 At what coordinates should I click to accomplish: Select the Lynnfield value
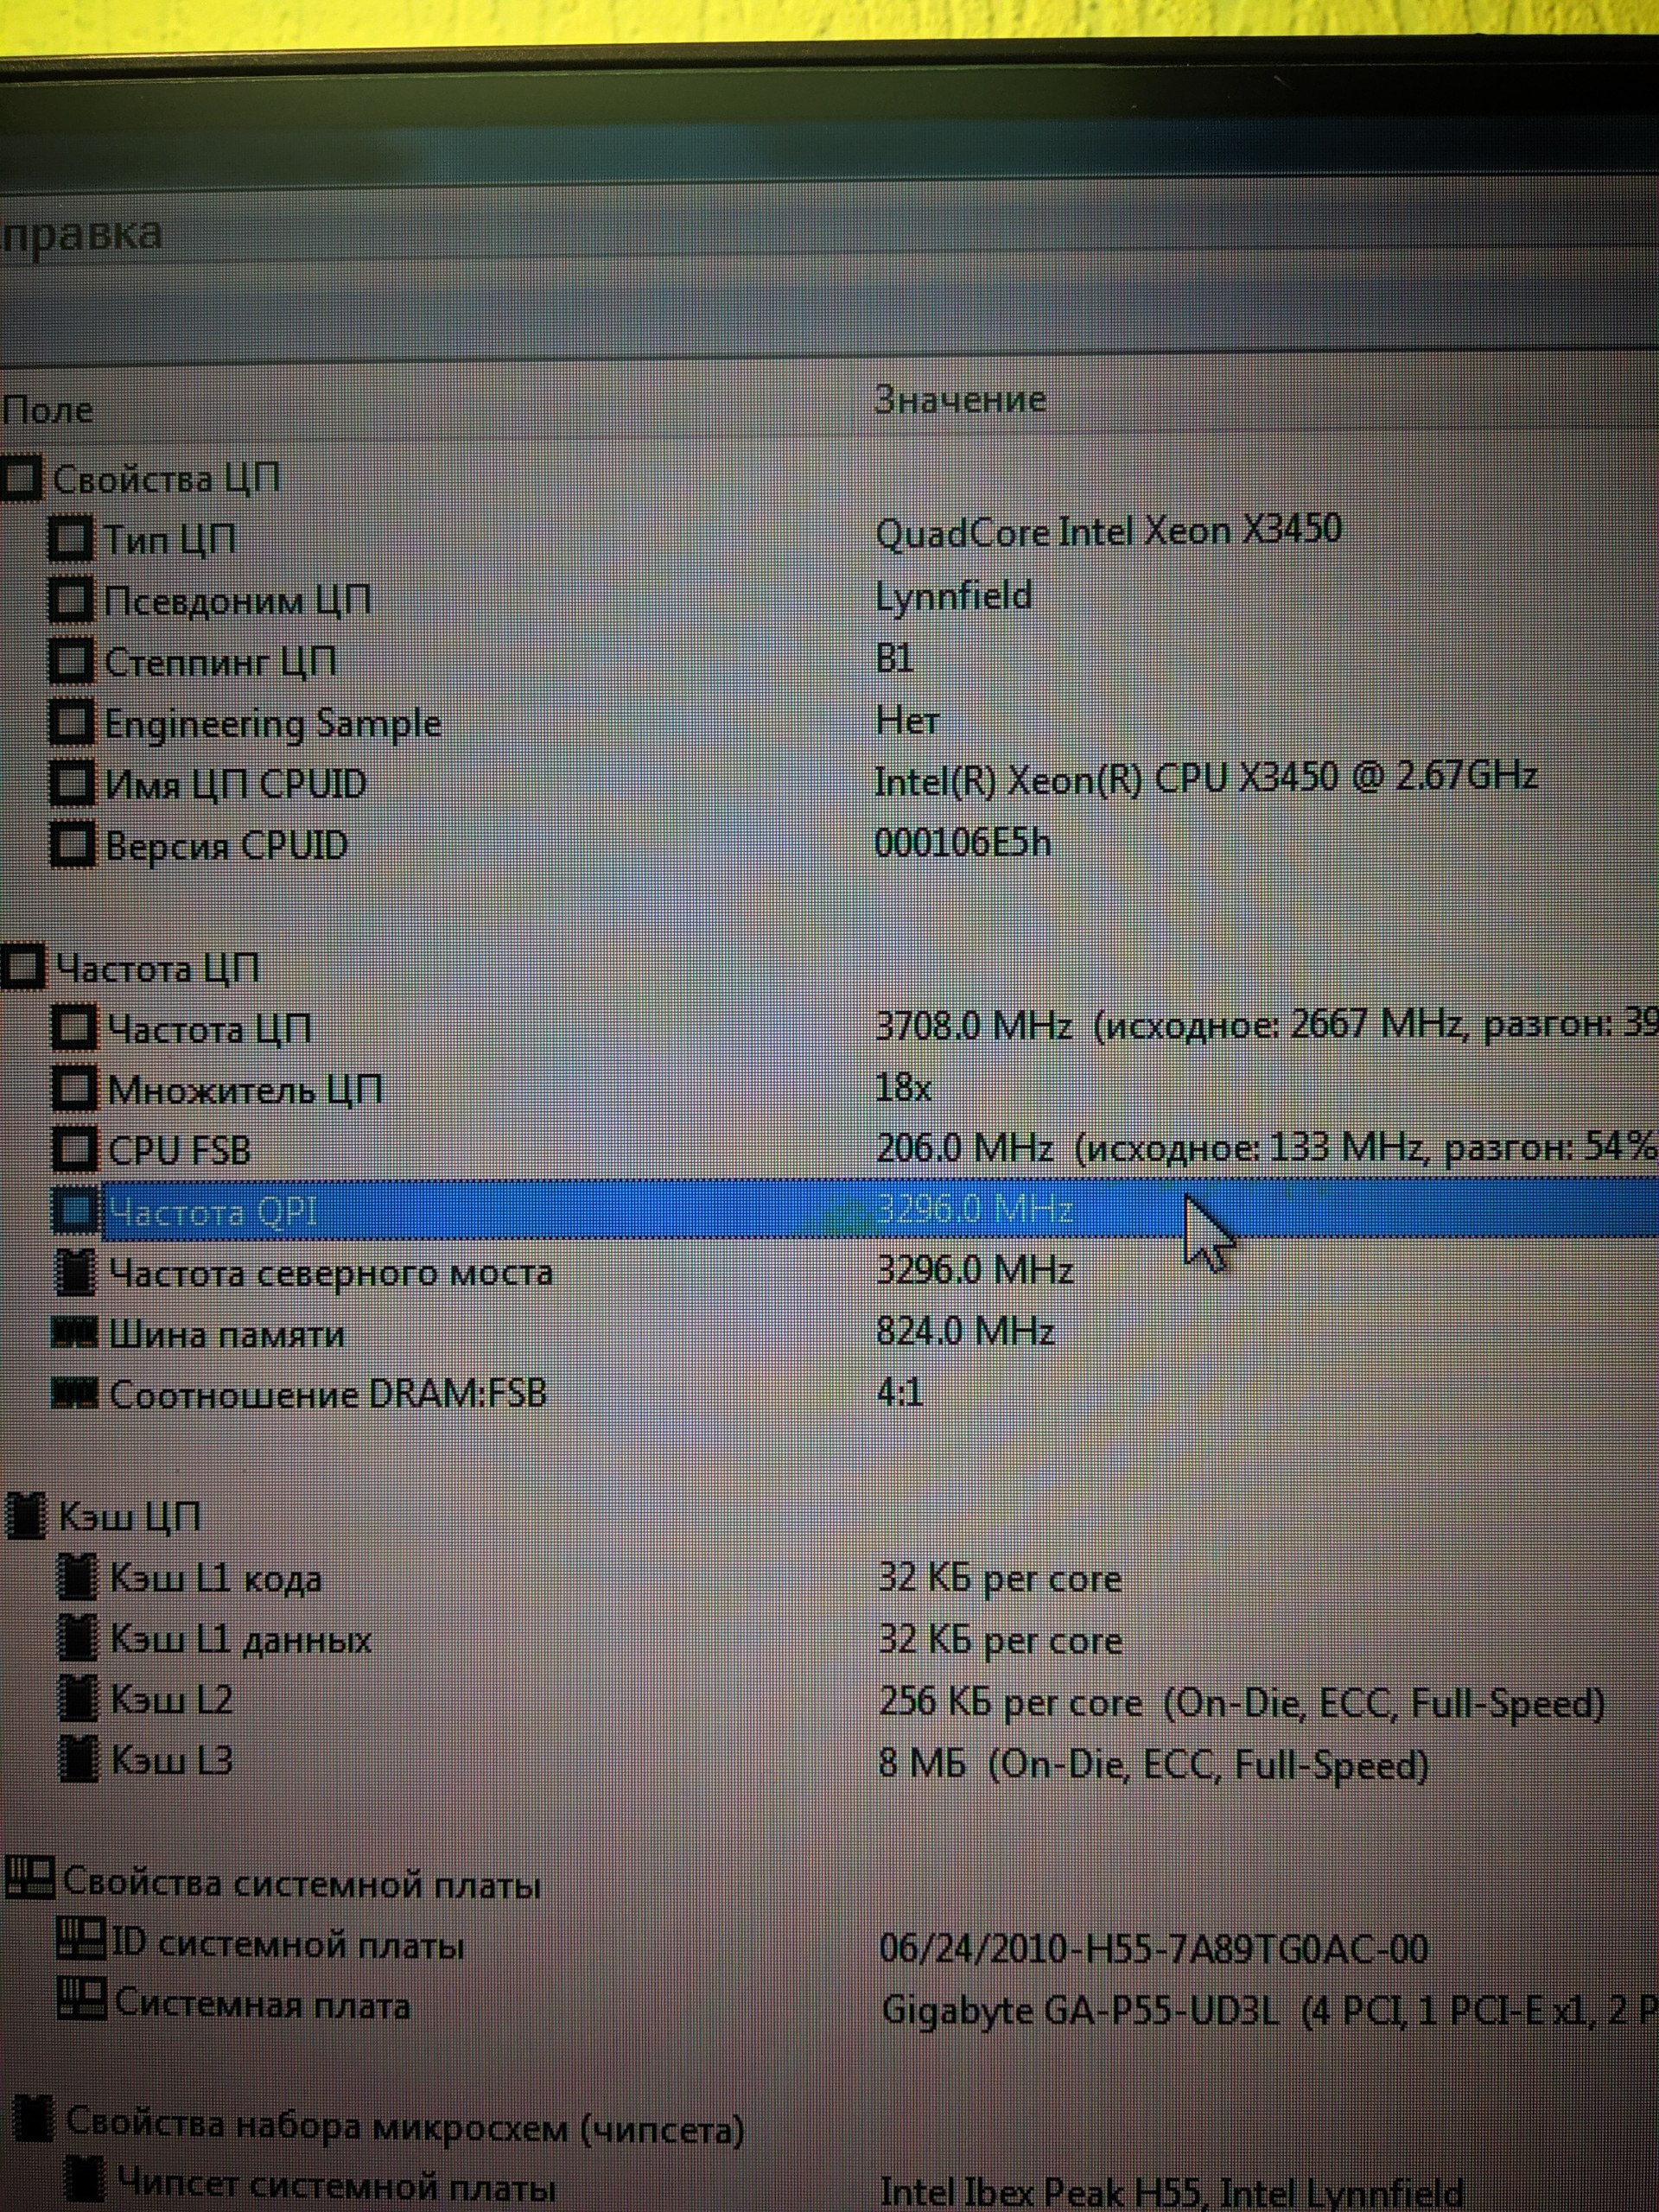point(954,596)
